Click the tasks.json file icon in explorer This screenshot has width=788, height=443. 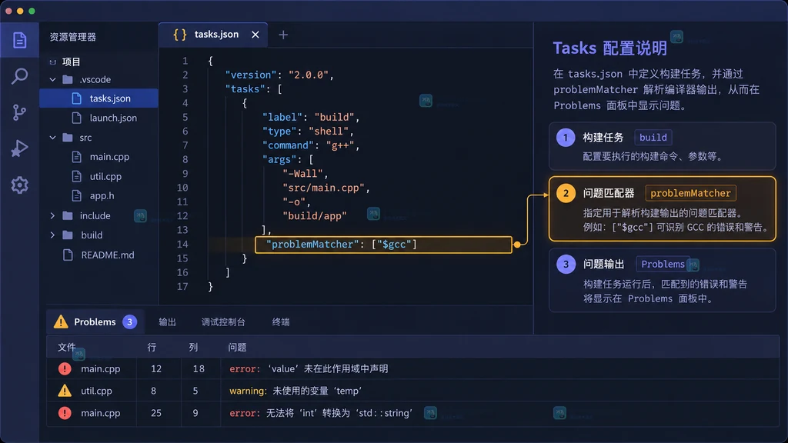coord(76,98)
